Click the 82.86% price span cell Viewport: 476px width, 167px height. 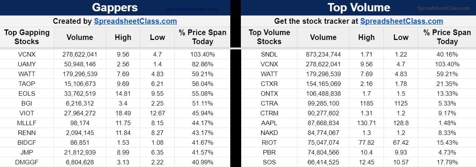202,64
